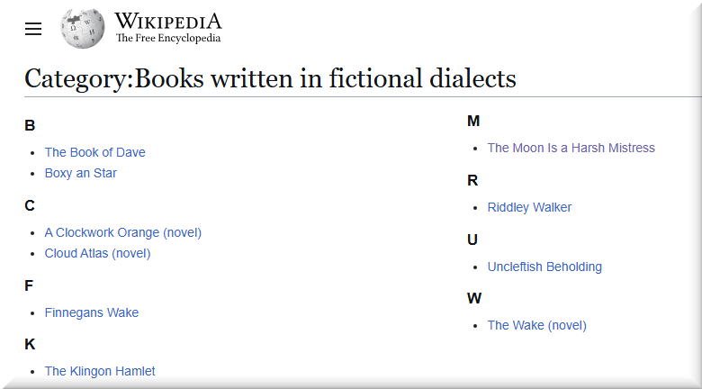Open Uncleftish Beholding page
Screen dimensions: 702x389
point(544,267)
